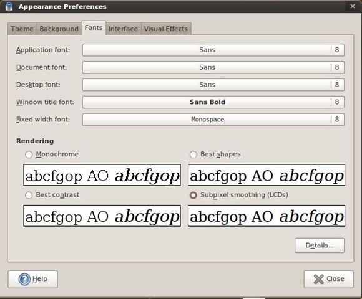Open the Fixed width font Monospace chooser

click(213, 120)
